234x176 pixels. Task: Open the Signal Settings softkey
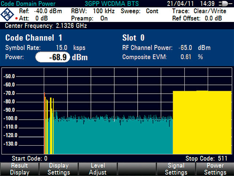point(176,169)
